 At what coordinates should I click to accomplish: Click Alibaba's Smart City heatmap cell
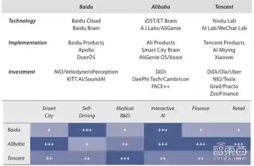[x=49, y=144]
